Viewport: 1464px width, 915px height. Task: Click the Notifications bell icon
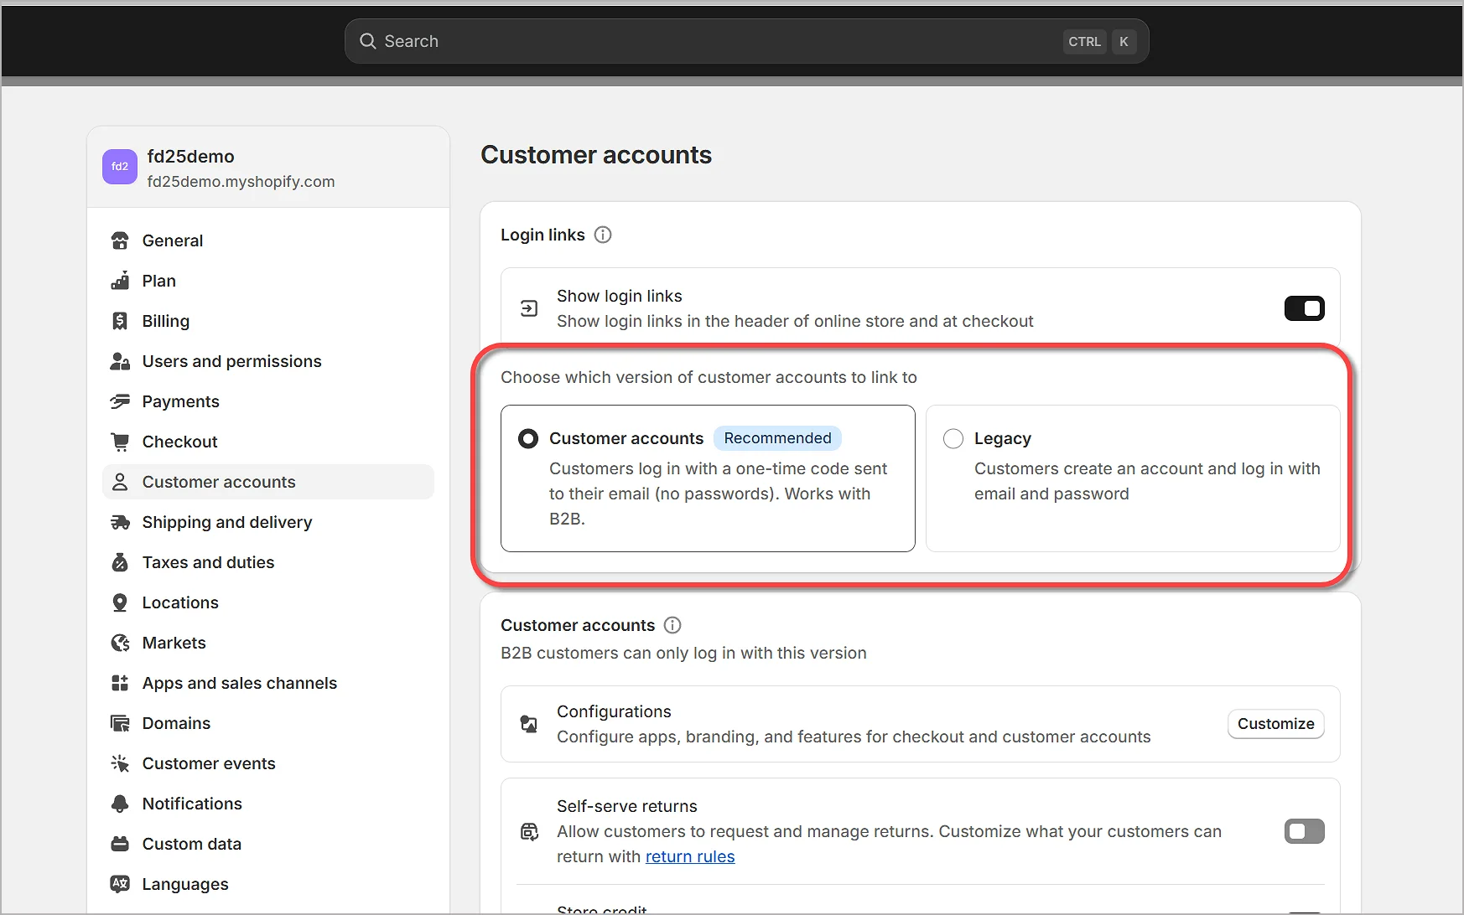pyautogui.click(x=120, y=804)
